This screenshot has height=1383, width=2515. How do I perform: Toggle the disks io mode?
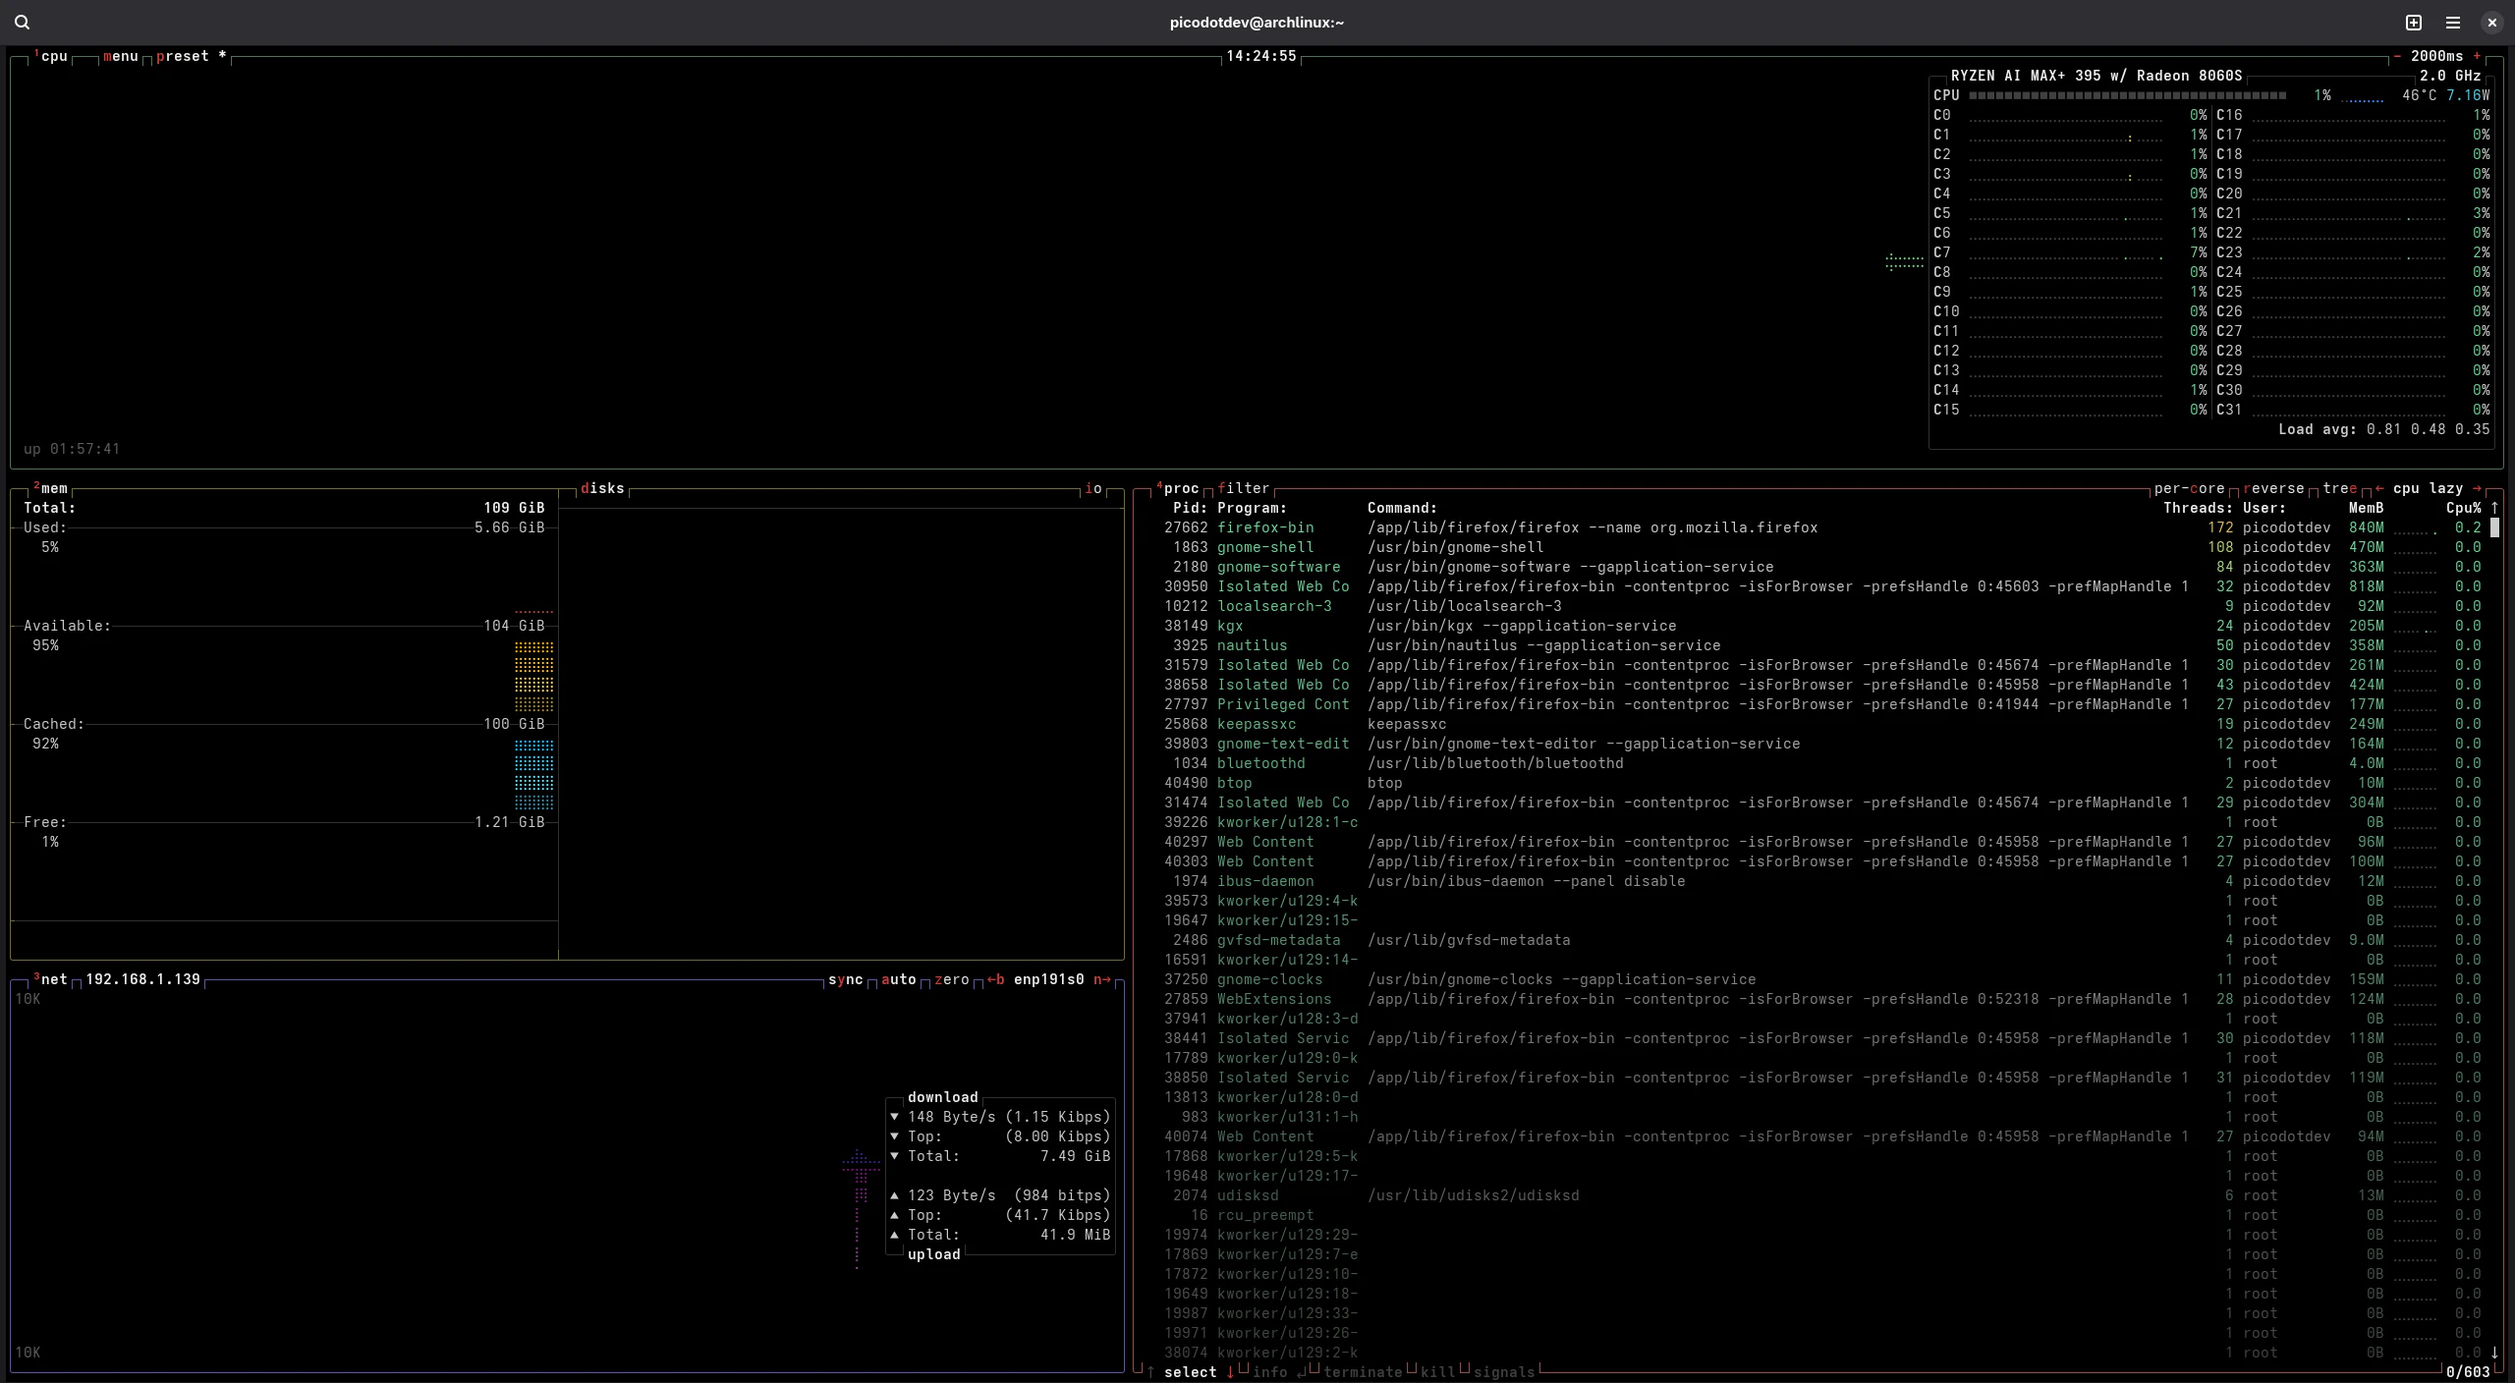[x=1092, y=488]
